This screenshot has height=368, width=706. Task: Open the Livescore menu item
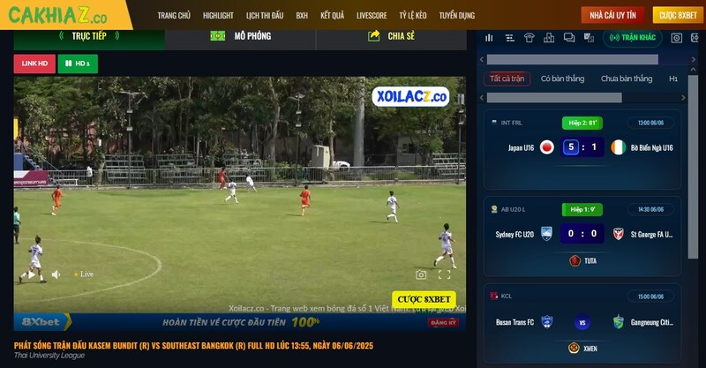[372, 15]
